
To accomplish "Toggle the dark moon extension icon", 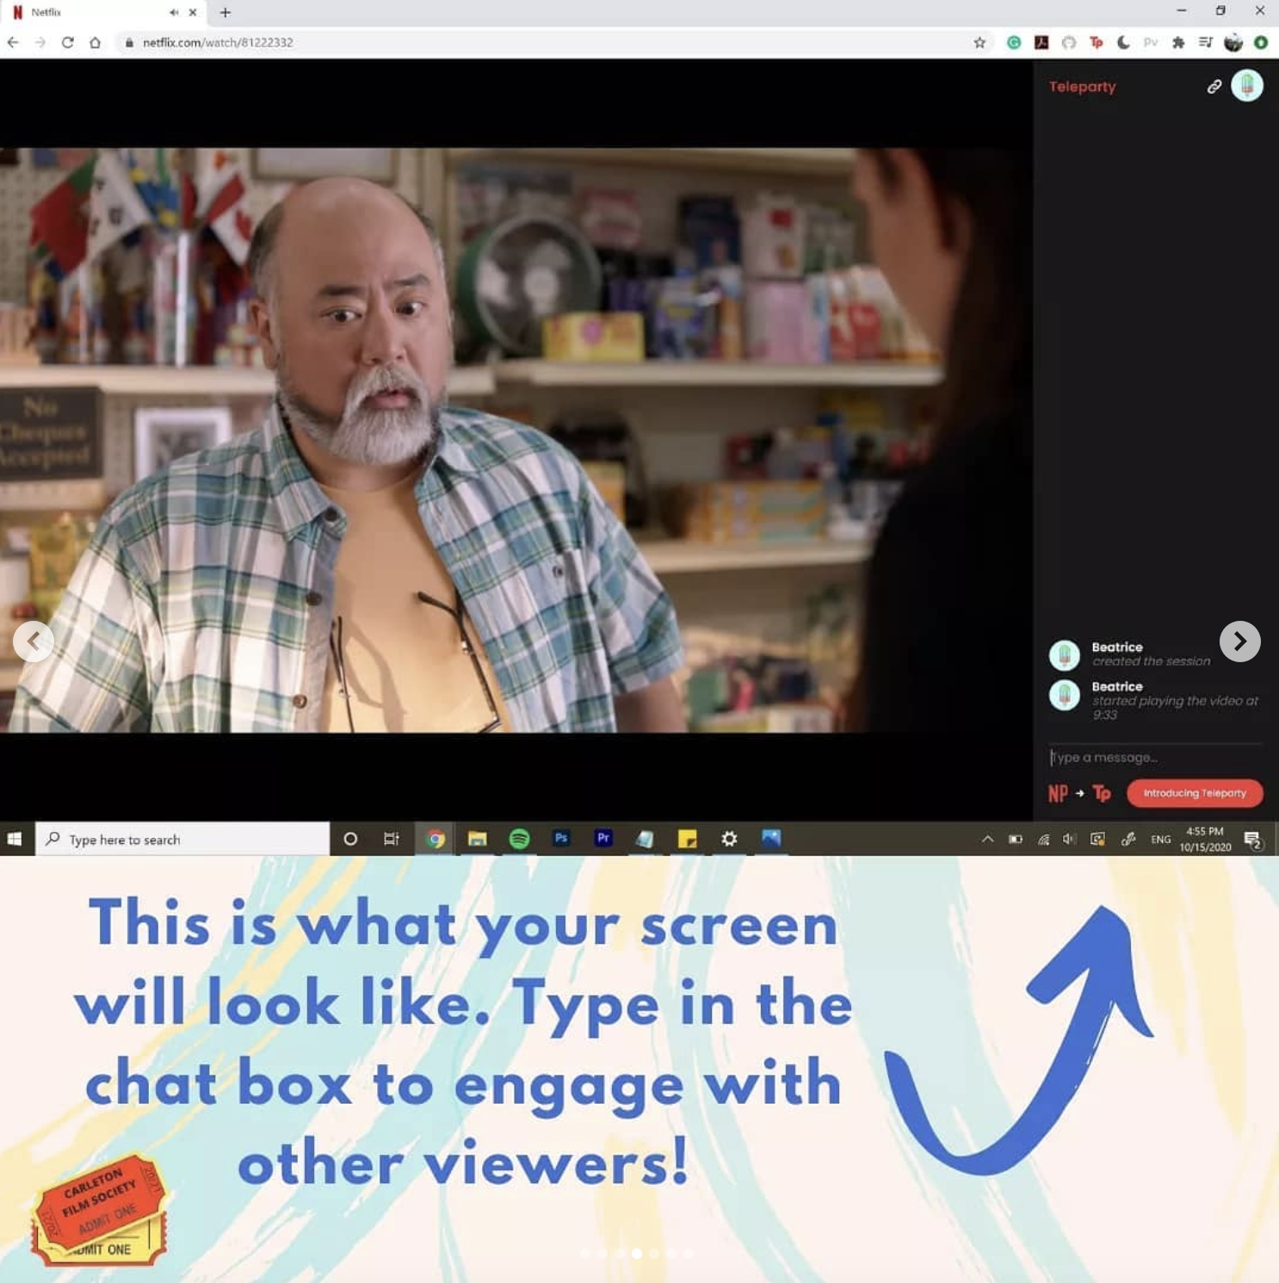I will [x=1123, y=42].
